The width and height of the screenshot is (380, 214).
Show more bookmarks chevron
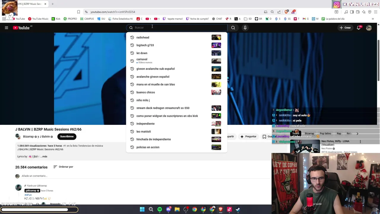pyautogui.click(x=373, y=19)
